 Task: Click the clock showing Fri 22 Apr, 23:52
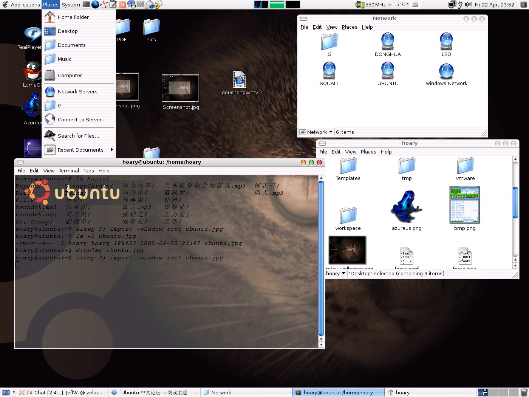[x=494, y=5]
